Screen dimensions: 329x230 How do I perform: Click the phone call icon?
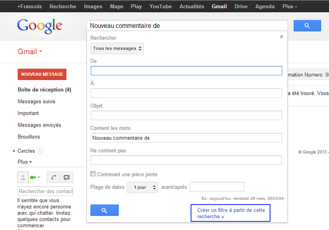(53, 177)
